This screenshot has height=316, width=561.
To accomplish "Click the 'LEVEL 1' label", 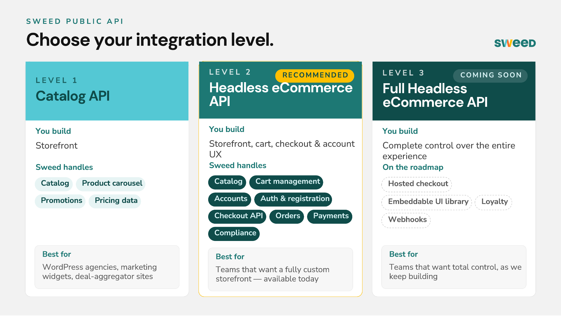I will tap(56, 81).
